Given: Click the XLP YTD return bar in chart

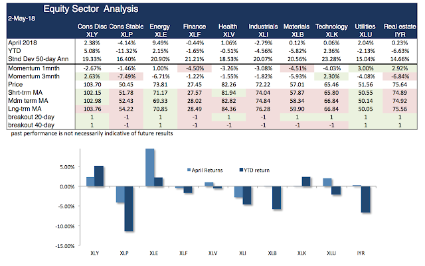Looking at the screenshot, I should coord(130,208).
